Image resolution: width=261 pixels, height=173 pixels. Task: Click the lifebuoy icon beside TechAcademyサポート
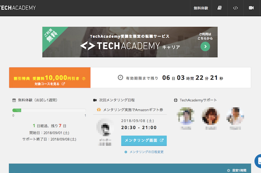pos(175,100)
